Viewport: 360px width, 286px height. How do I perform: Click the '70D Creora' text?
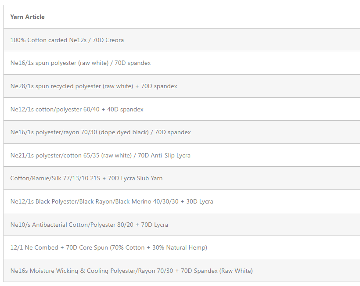coord(108,40)
